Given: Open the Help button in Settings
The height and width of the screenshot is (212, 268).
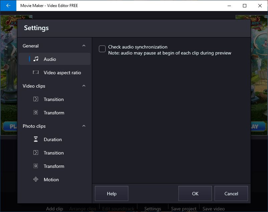Looking at the screenshot, I should coord(112,194).
